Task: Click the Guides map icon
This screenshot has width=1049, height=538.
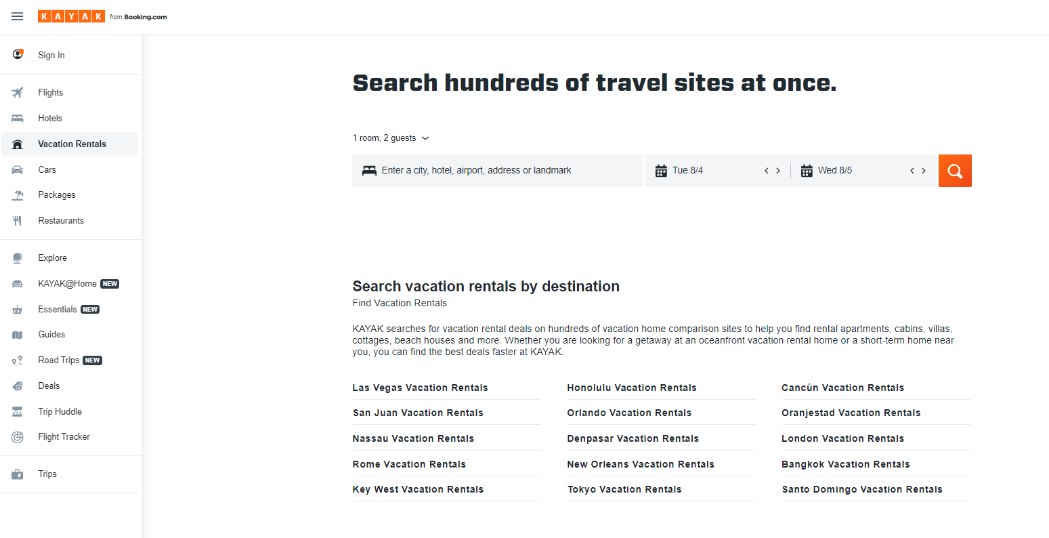Action: click(18, 335)
